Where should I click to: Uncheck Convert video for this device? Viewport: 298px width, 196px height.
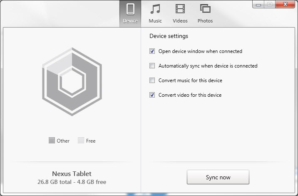click(152, 95)
